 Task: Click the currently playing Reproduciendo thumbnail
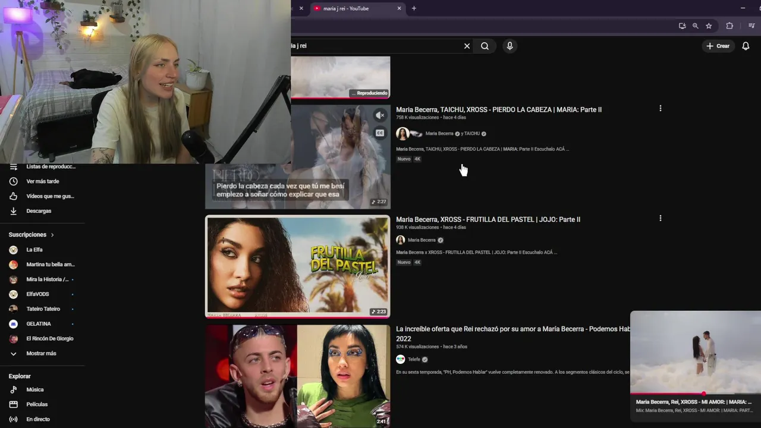pyautogui.click(x=340, y=77)
